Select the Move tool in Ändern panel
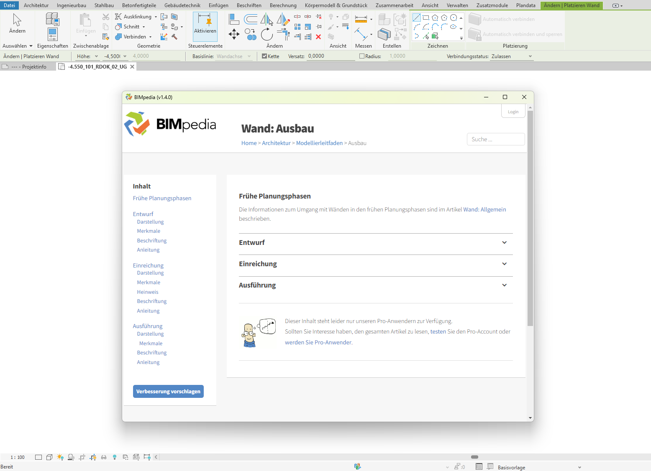651x471 pixels. click(234, 34)
